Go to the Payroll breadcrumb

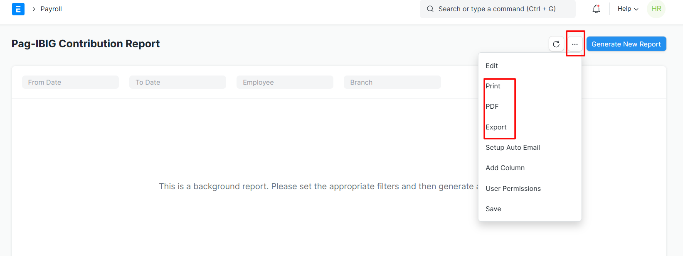[x=51, y=9]
